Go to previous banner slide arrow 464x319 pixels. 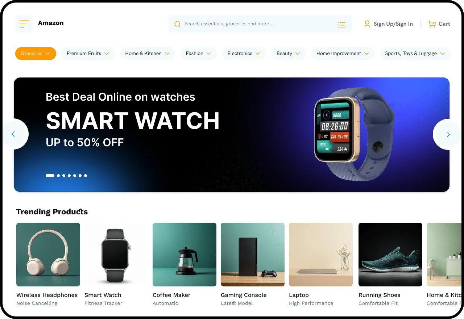click(x=14, y=134)
